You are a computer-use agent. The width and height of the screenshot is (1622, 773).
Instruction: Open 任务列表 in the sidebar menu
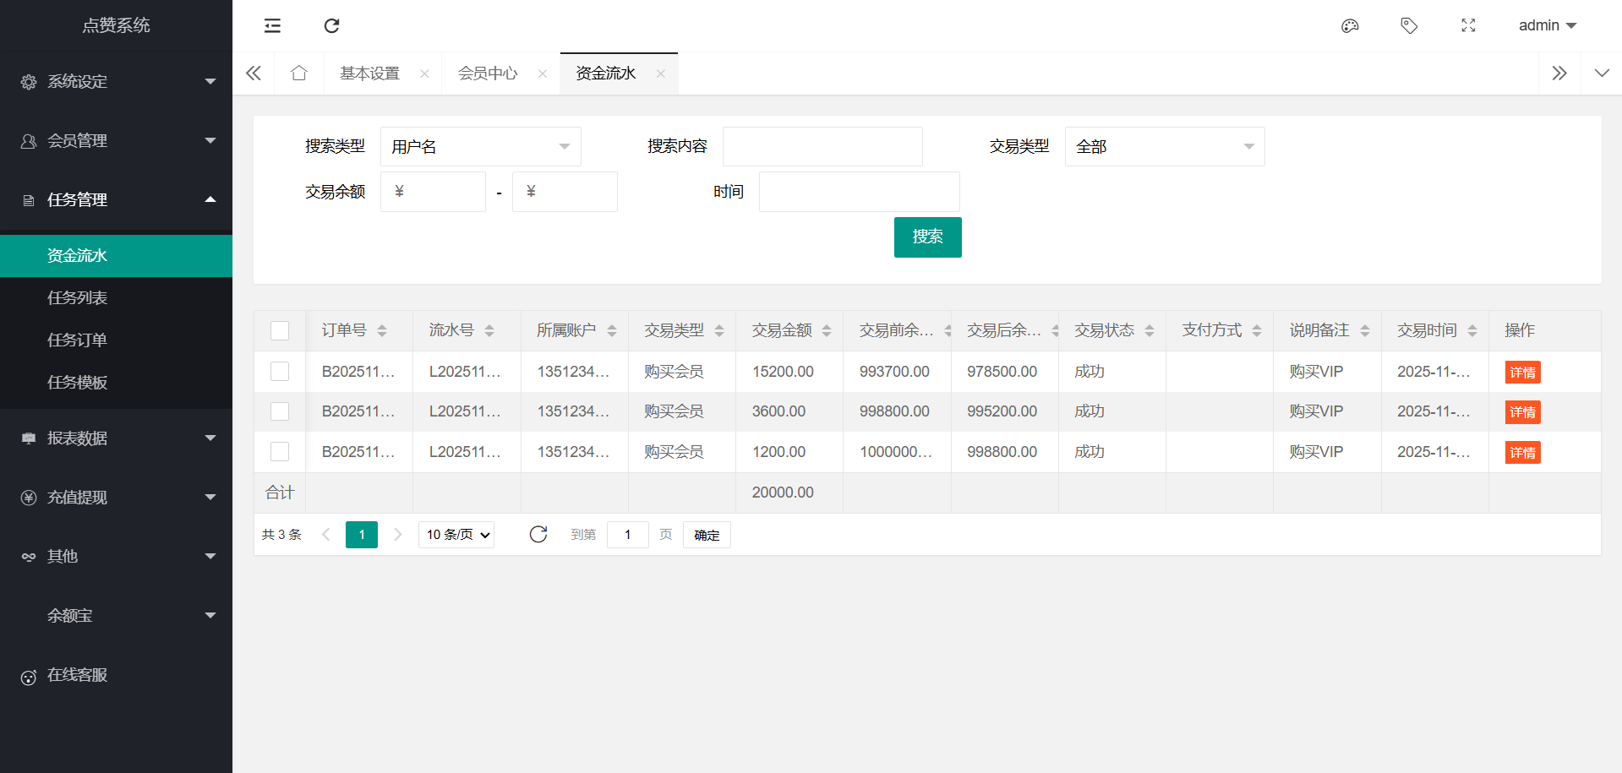(77, 298)
